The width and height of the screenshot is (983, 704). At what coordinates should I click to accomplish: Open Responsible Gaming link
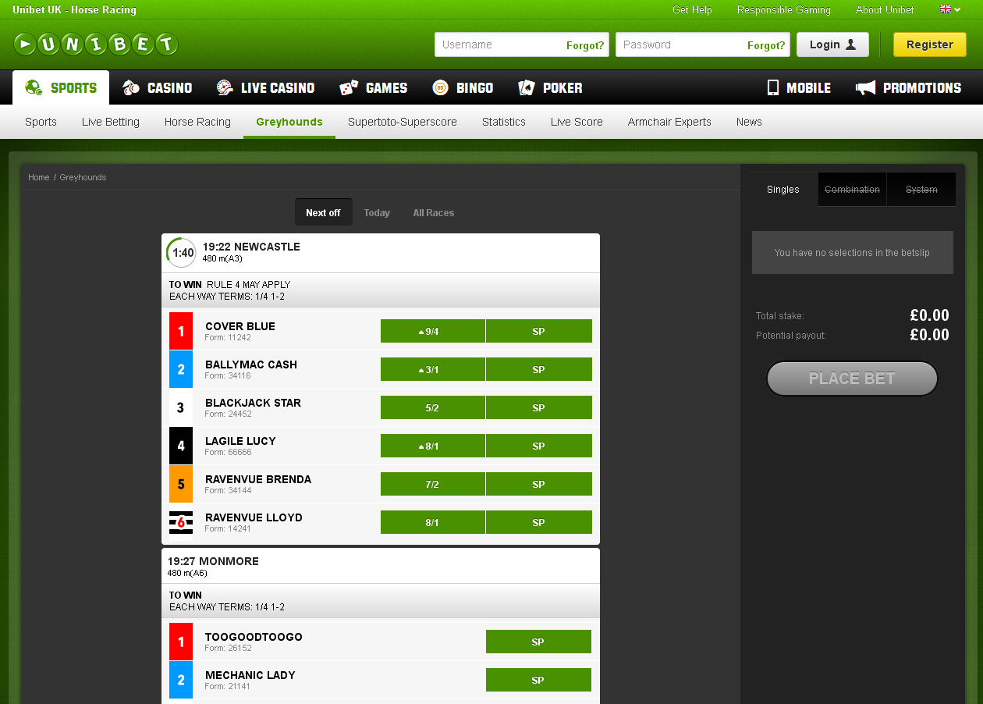(x=784, y=9)
